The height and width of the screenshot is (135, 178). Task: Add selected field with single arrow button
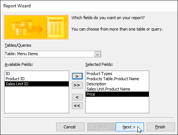click(x=77, y=76)
